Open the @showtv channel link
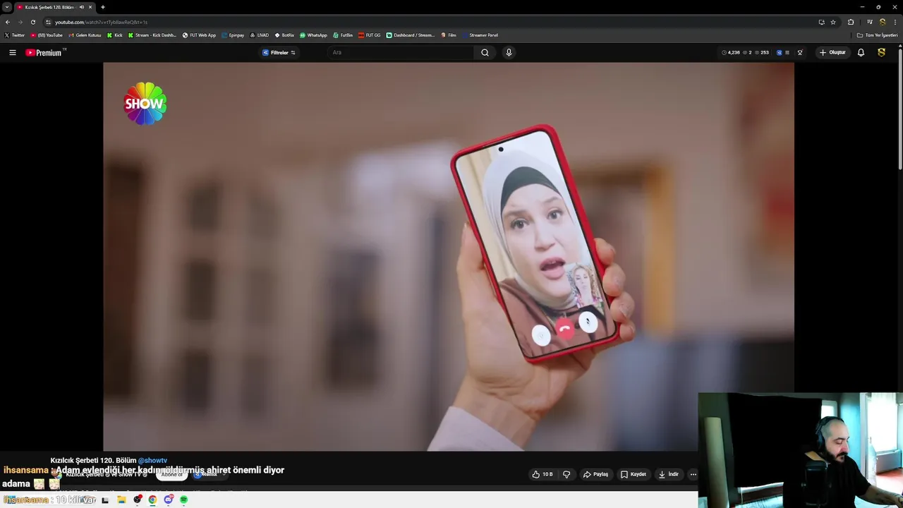903x508 pixels. pos(152,460)
